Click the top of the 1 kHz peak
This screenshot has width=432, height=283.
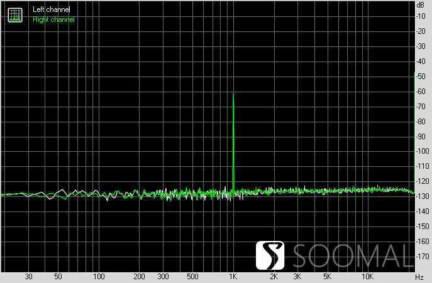pyautogui.click(x=233, y=94)
